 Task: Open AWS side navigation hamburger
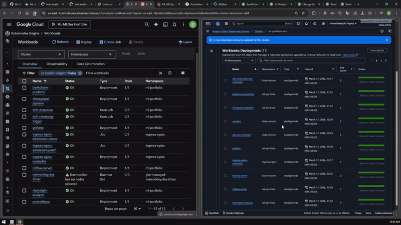(x=208, y=31)
